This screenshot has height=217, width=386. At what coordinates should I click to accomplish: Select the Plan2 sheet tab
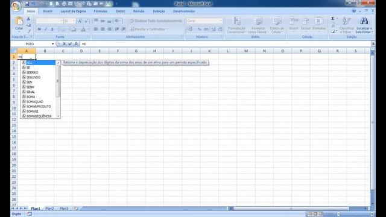(x=49, y=209)
